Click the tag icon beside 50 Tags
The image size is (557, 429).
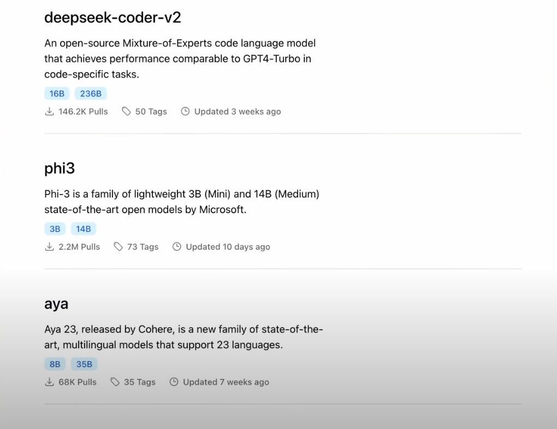(126, 111)
